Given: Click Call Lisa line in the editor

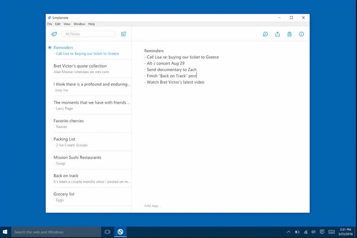Looking at the screenshot, I should (x=181, y=57).
